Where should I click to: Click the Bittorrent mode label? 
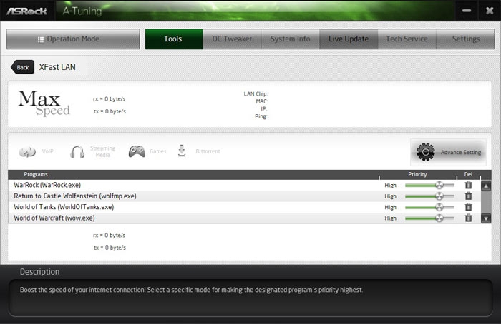point(208,151)
